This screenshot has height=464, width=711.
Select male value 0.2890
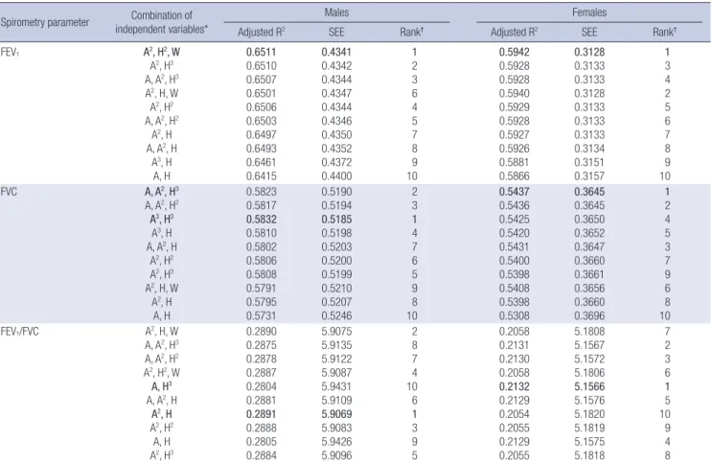click(262, 332)
